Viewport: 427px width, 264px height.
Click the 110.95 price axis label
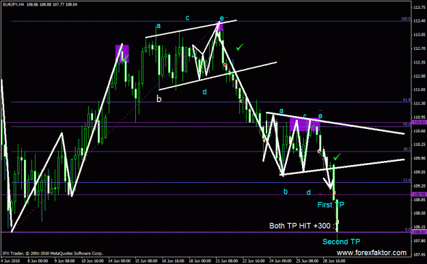[419, 117]
